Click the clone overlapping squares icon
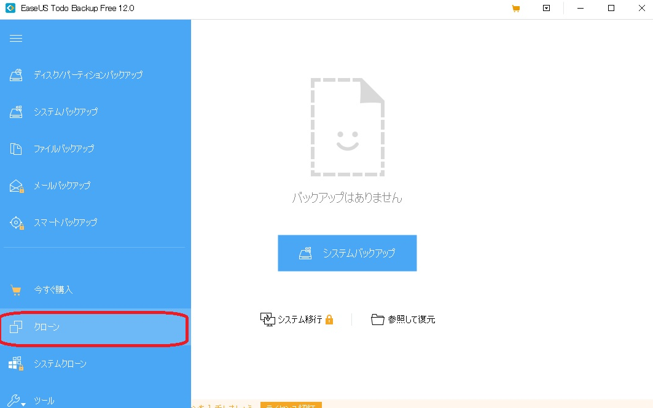Viewport: 653px width, 408px height. [x=16, y=327]
